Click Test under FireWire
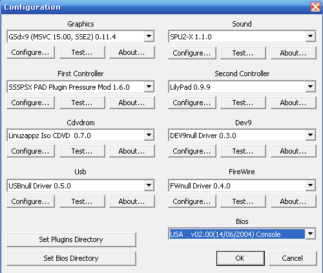This screenshot has height=273, width=323. point(243,201)
